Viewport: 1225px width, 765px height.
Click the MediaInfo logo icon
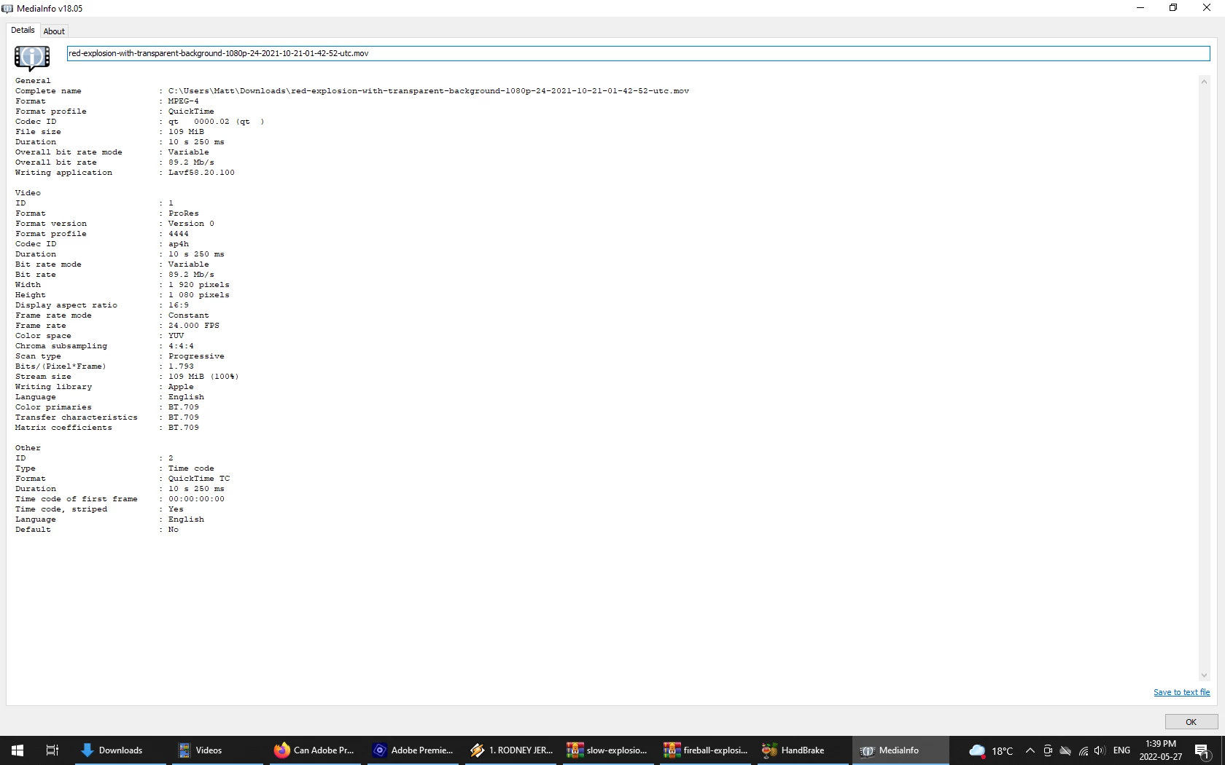coord(32,57)
